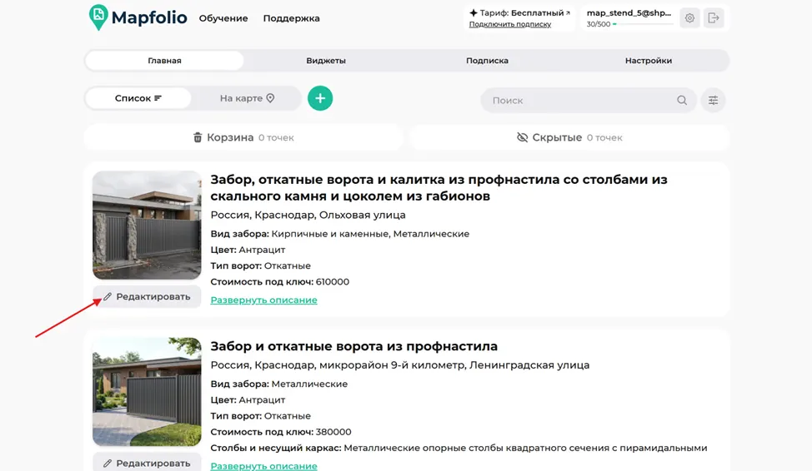This screenshot has width=812, height=471.
Task: Click into the Поиск search field
Action: click(580, 101)
